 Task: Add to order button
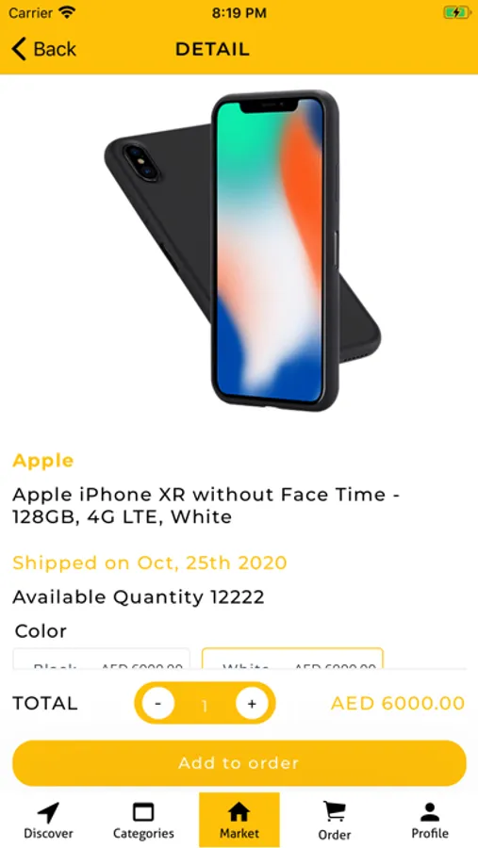(x=239, y=763)
